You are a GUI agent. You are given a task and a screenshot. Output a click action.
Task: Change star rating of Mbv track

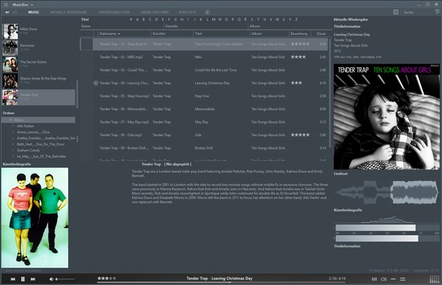point(300,57)
